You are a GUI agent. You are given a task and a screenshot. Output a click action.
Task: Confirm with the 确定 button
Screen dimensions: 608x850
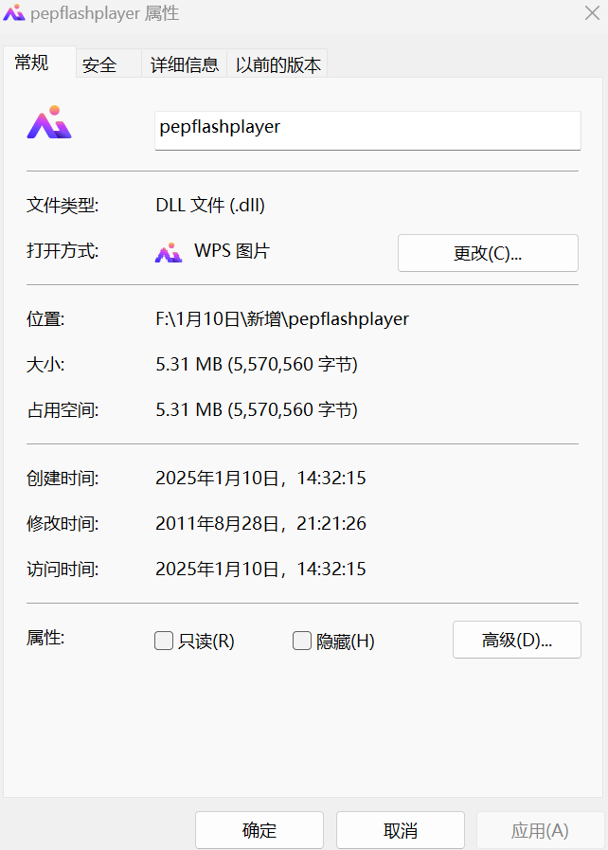coord(259,830)
